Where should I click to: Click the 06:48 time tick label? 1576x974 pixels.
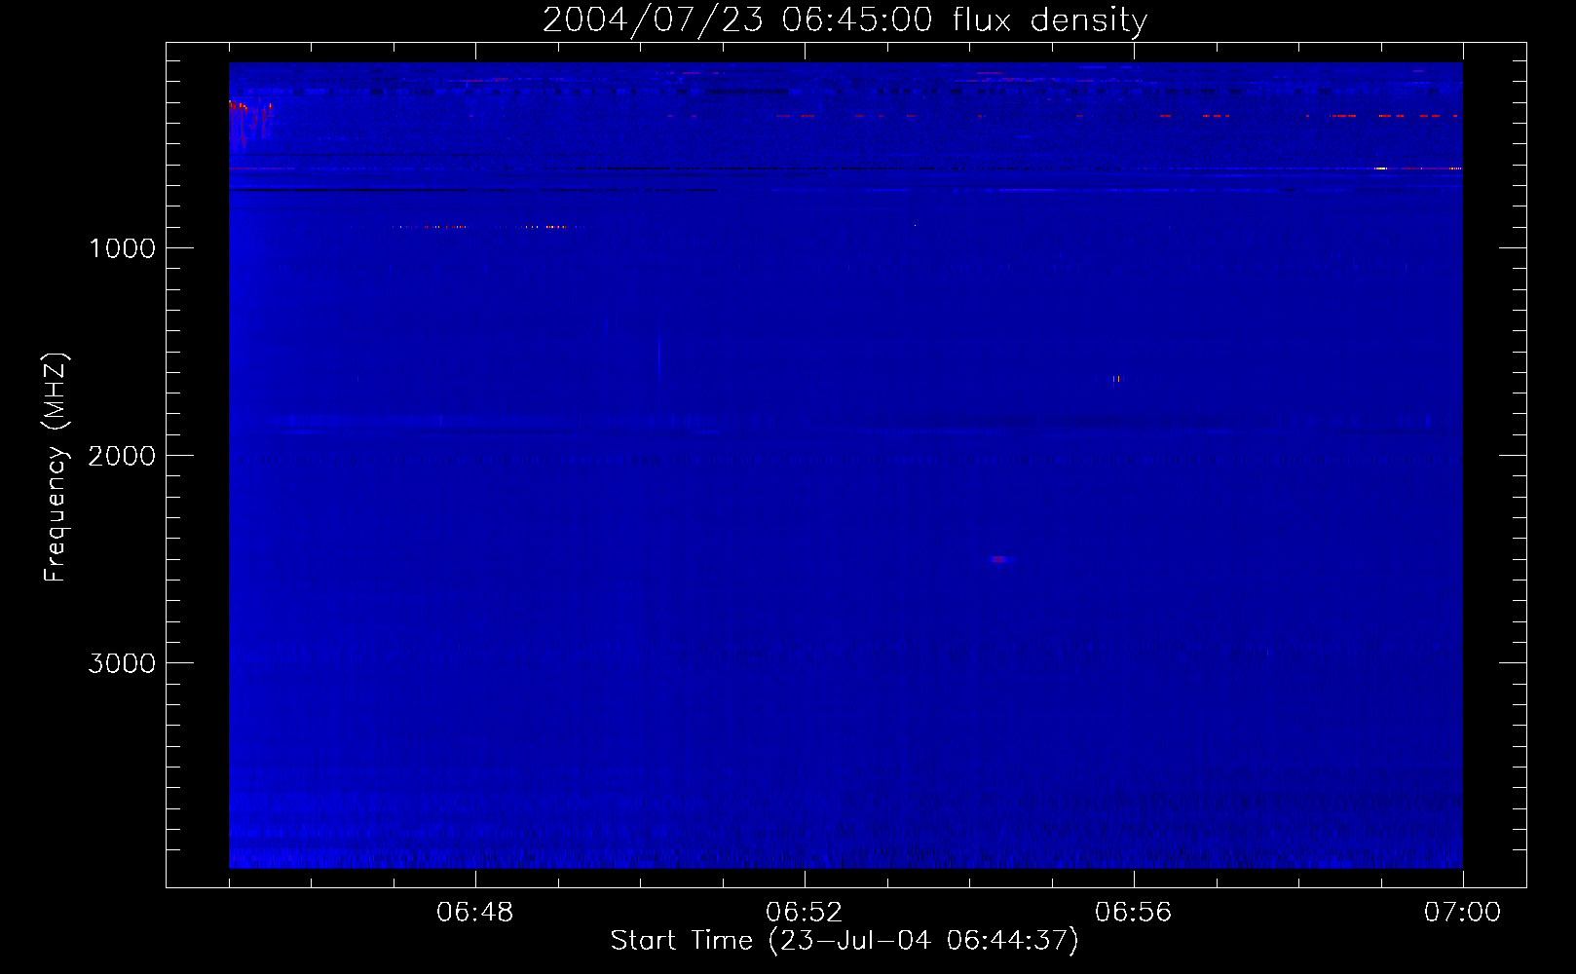(x=475, y=913)
